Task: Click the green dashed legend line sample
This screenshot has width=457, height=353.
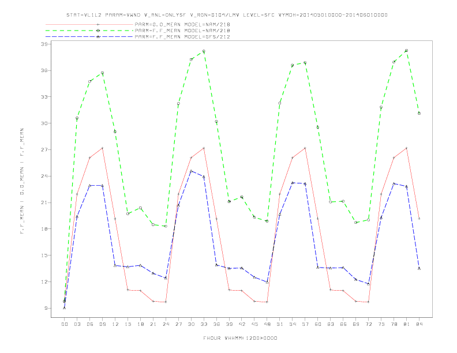Action: [x=89, y=31]
